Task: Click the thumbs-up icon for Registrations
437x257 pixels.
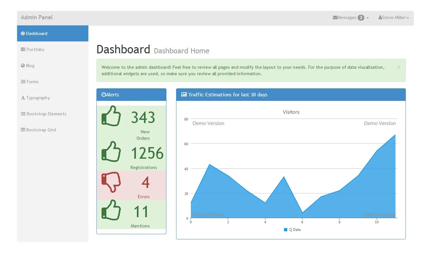Action: (x=111, y=151)
